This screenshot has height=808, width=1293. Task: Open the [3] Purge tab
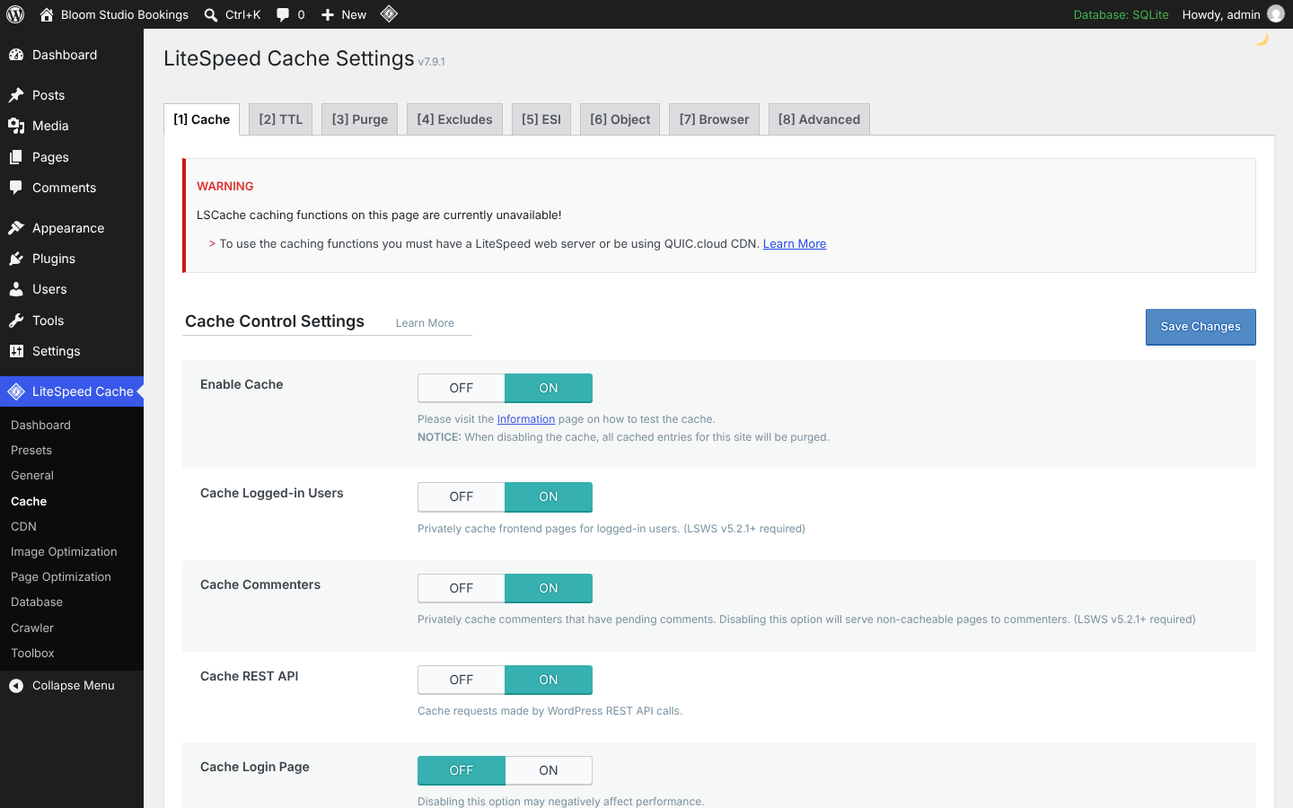(360, 119)
